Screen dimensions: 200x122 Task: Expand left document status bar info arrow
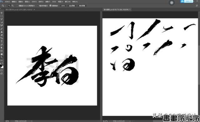(x=32, y=121)
